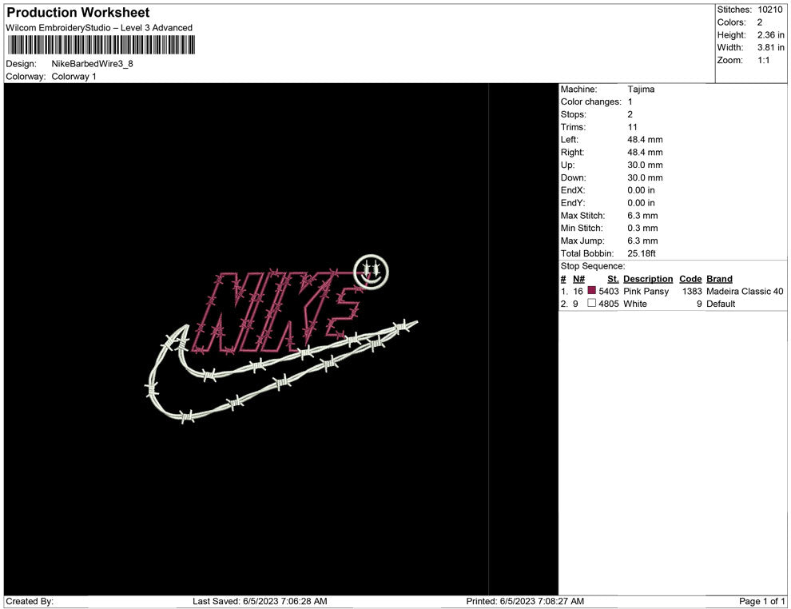Click the Code column header

click(x=690, y=279)
